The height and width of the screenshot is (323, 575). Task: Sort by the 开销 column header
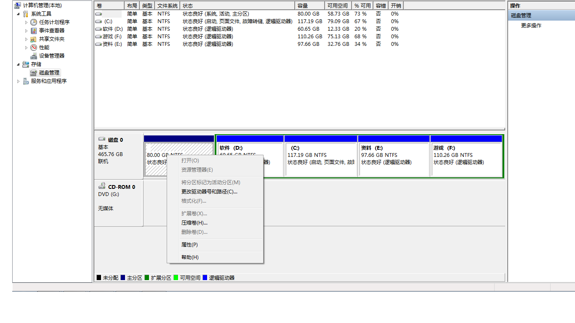click(x=396, y=6)
